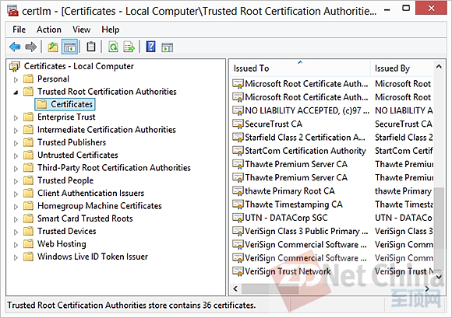Open the Action menu
452x318 pixels.
(49, 30)
